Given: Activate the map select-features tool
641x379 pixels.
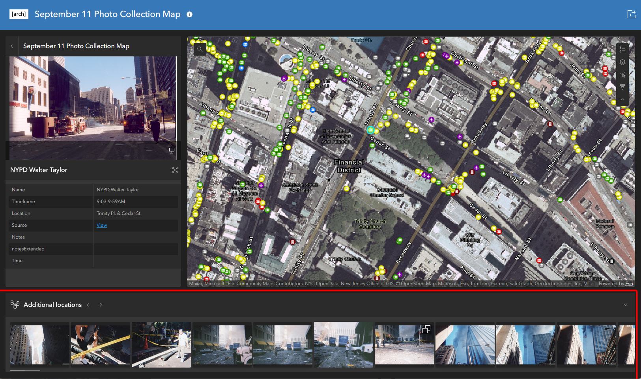Looking at the screenshot, I should 622,75.
